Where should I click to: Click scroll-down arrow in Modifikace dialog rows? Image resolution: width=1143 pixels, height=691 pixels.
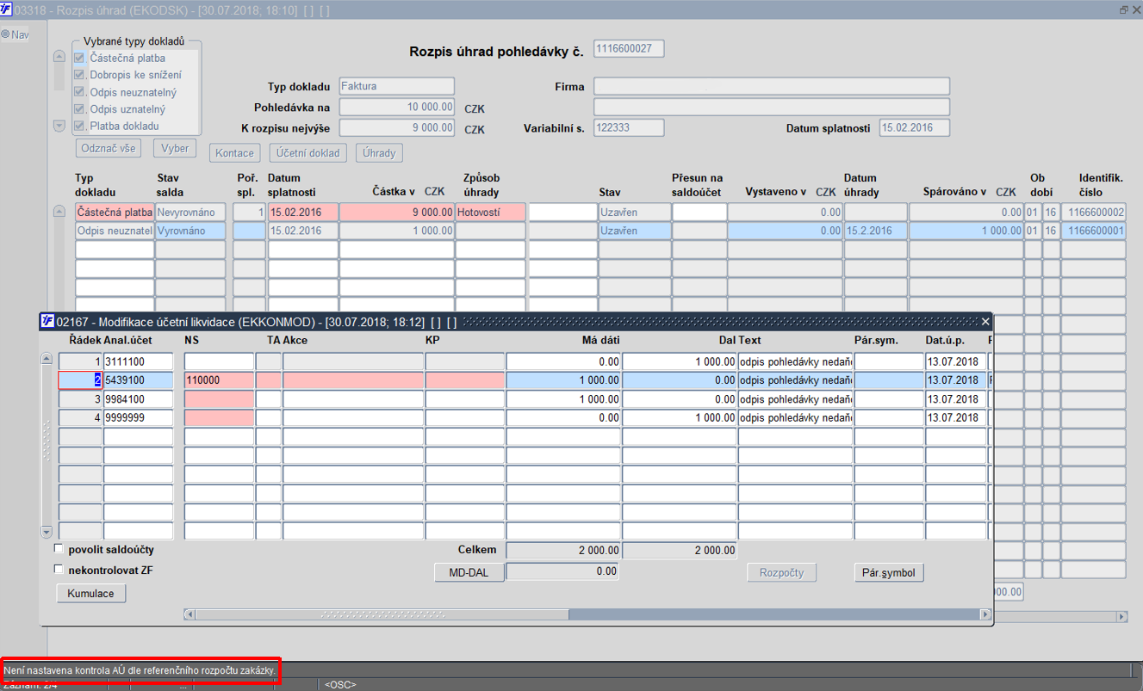point(47,532)
